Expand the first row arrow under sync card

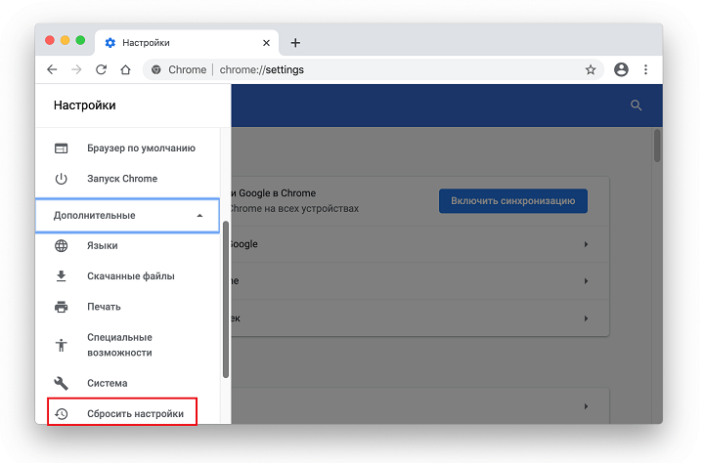tap(586, 244)
